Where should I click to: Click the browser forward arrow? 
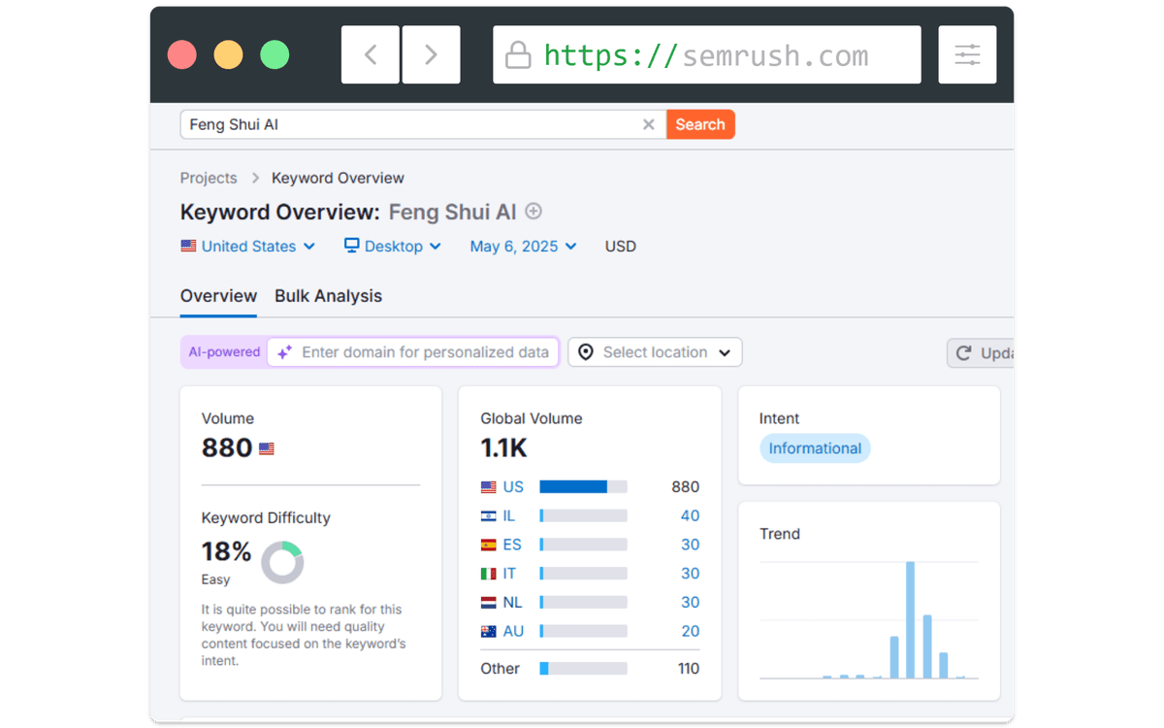point(432,54)
